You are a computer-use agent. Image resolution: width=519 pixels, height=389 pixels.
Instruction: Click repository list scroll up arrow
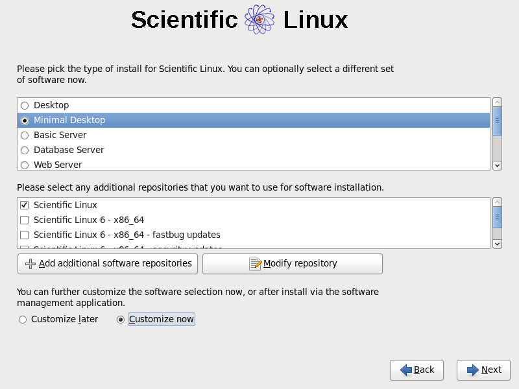(x=497, y=202)
